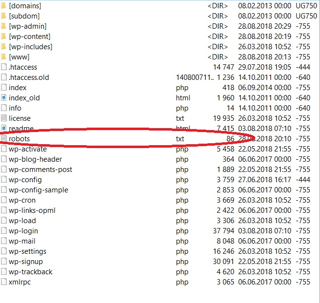Viewport: 320px width, 303px height.
Task: Click the wp-cron file name
Action: click(22, 200)
